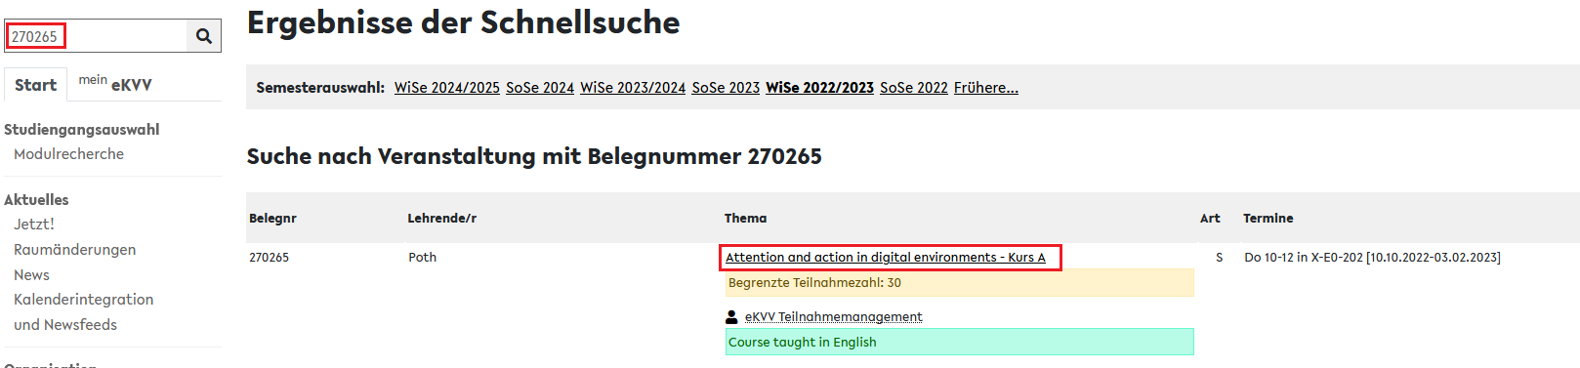Click the Studiengangsauswahl sidebar heading
Image resolution: width=1580 pixels, height=368 pixels.
pyautogui.click(x=82, y=130)
